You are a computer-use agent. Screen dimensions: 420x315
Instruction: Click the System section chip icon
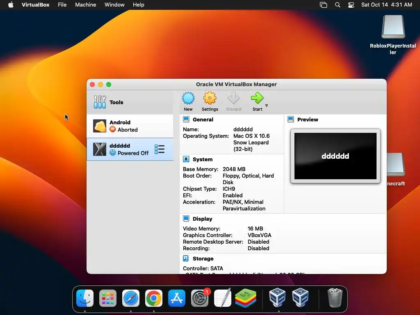pyautogui.click(x=186, y=159)
